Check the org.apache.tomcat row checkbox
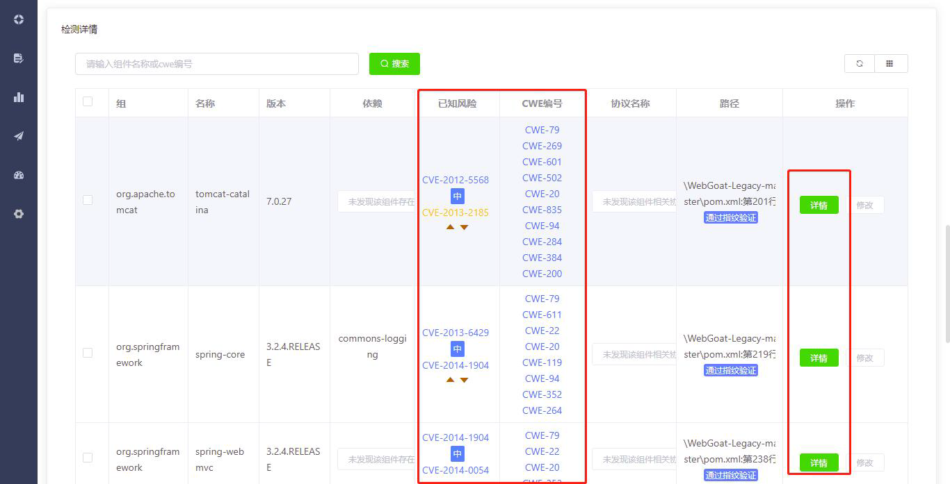This screenshot has width=950, height=484. pyautogui.click(x=88, y=200)
